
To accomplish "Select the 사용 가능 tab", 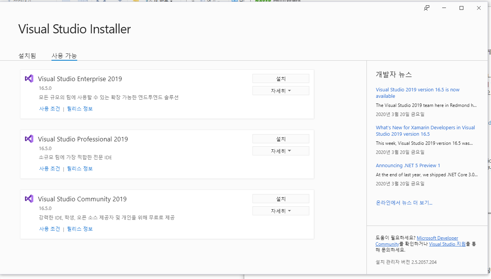I will [x=64, y=56].
